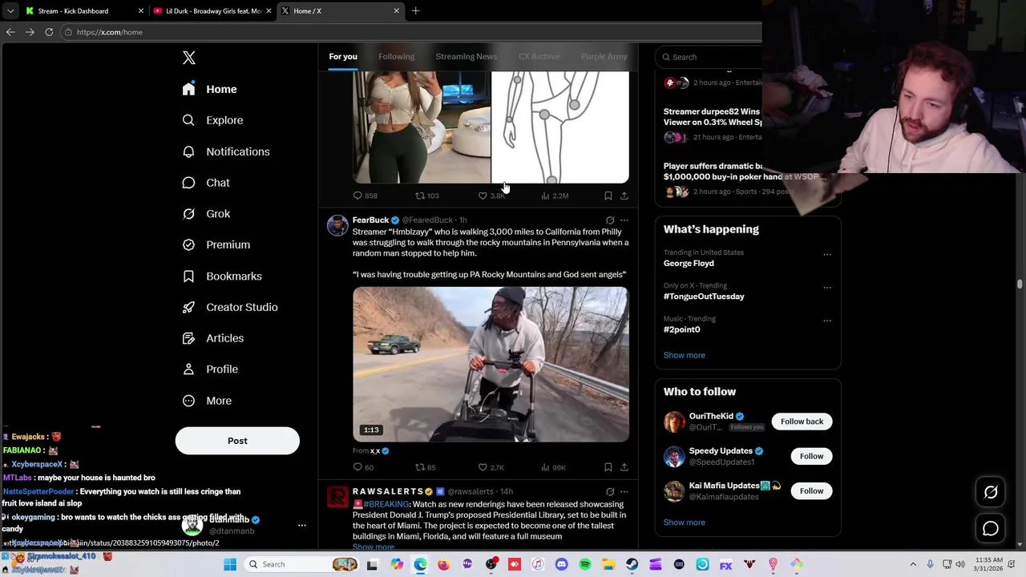The height and width of the screenshot is (577, 1026).
Task: Click the x.com/home address bar
Action: click(409, 32)
